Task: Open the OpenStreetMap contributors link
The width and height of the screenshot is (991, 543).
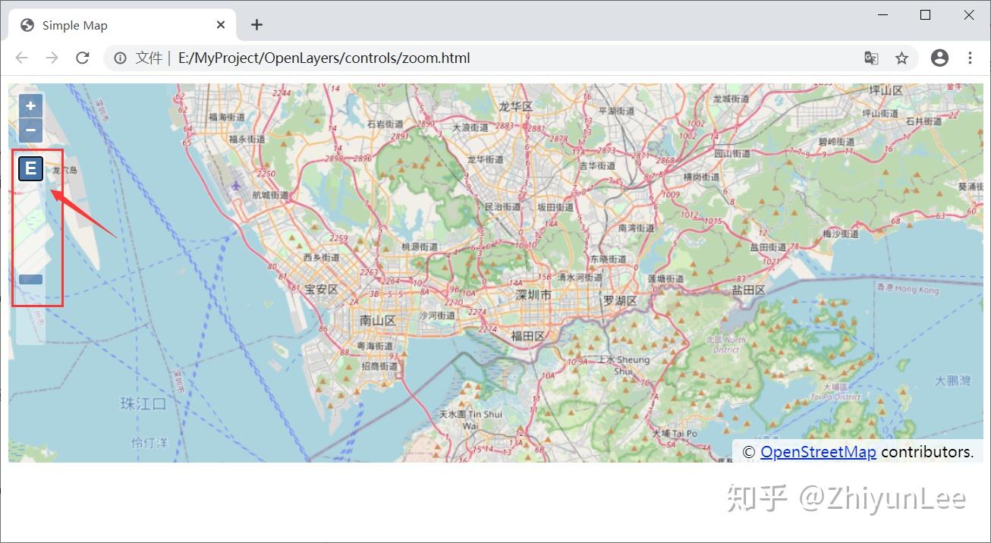Action: point(819,451)
